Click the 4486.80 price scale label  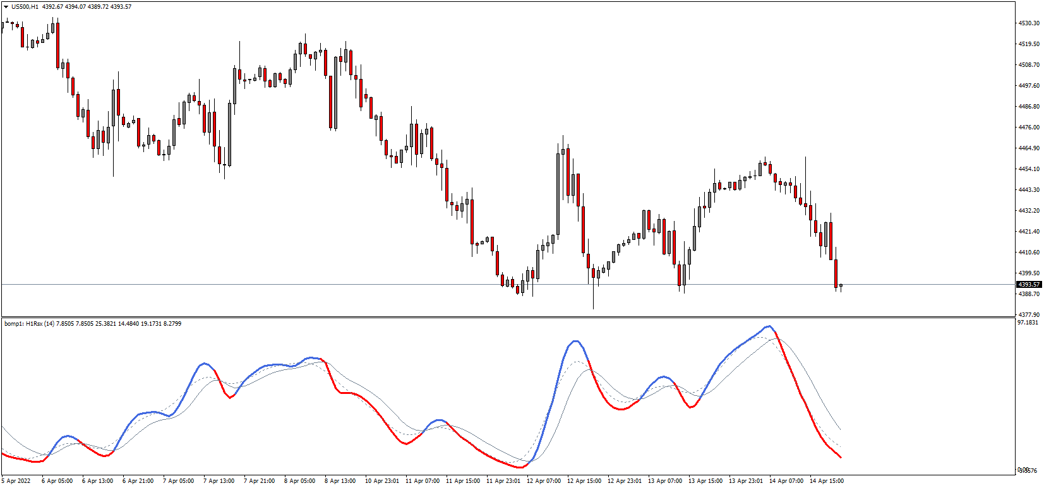1029,107
